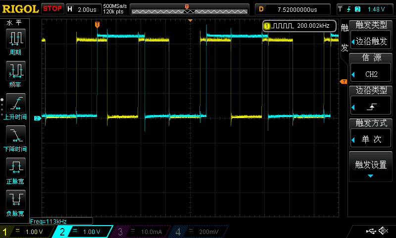Select the 负脉宽 negative pulse width icon

[15, 199]
